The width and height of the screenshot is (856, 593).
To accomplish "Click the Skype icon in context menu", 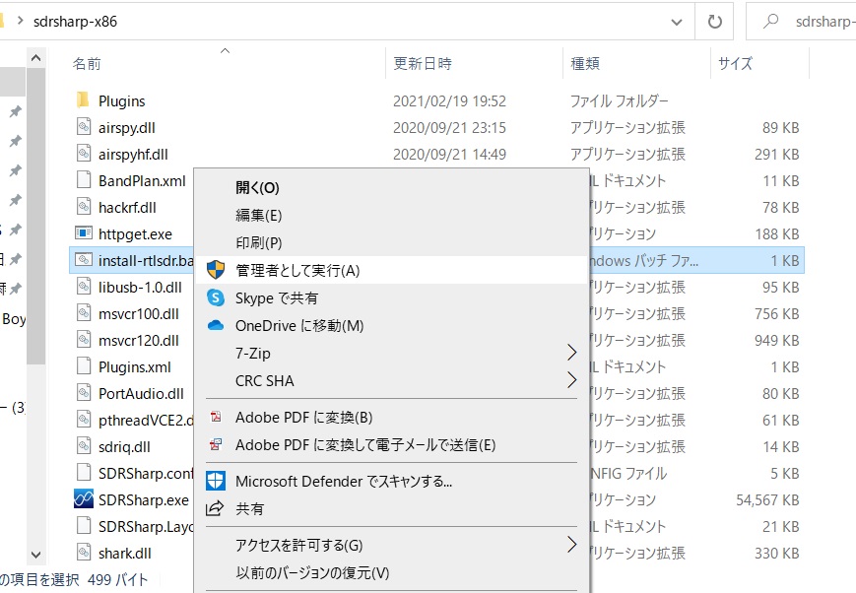I will pos(216,297).
